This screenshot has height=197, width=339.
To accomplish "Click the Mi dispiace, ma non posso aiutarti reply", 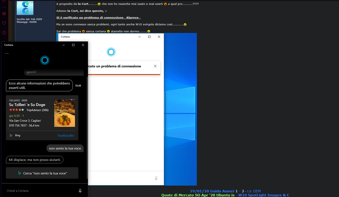I will [x=35, y=160].
